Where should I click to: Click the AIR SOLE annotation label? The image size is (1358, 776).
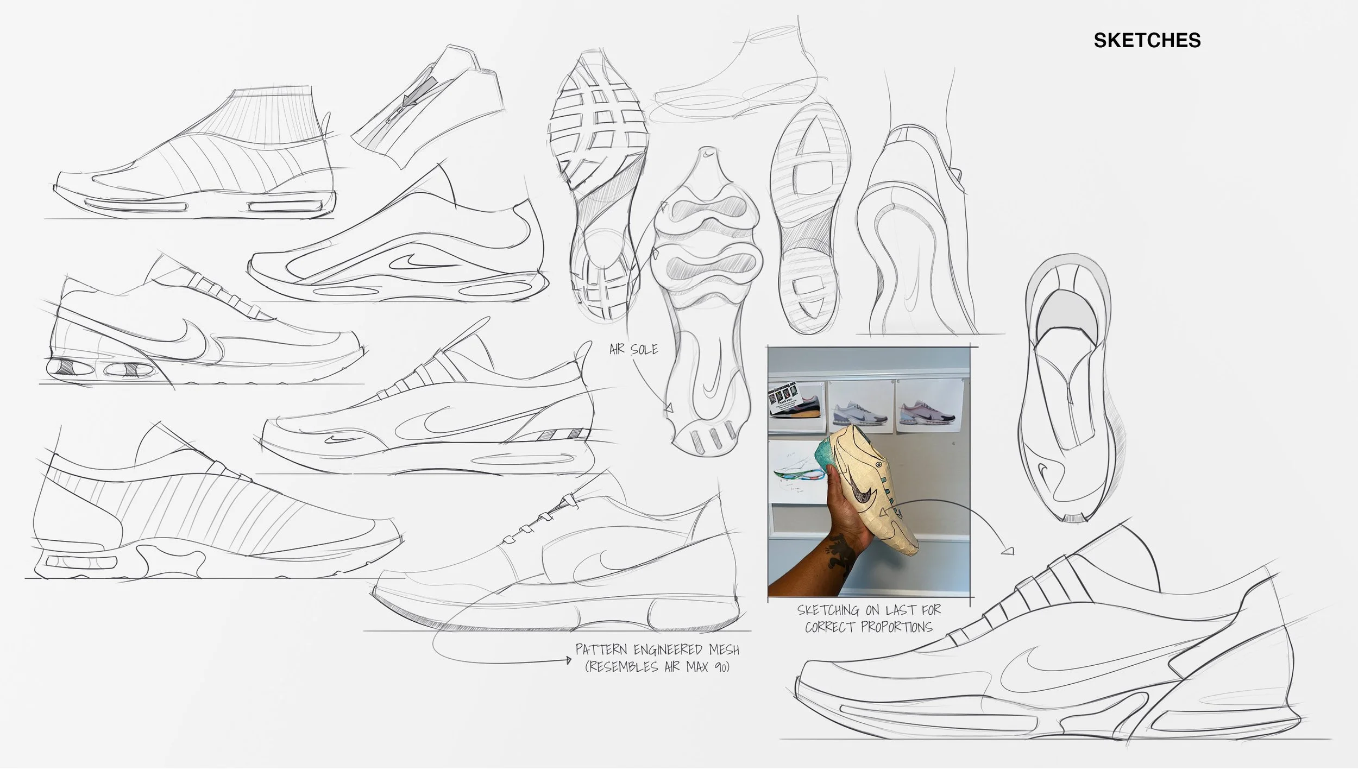point(633,350)
